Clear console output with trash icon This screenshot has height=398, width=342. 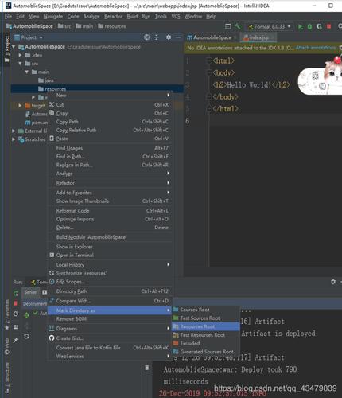pyautogui.click(x=147, y=368)
